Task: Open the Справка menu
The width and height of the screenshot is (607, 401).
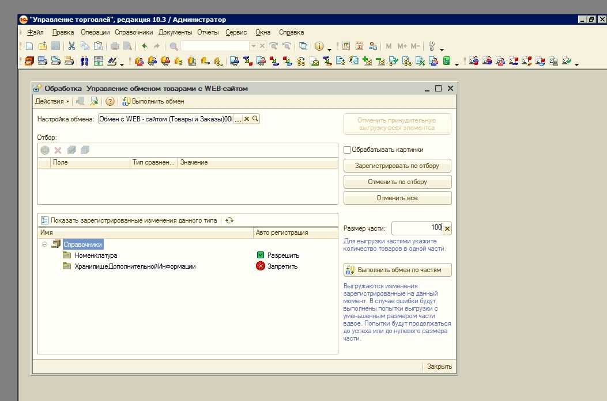Action: [292, 32]
